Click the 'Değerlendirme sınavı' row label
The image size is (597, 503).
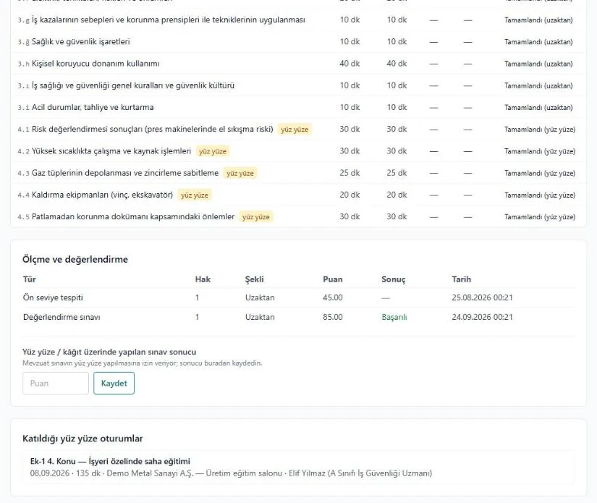coord(62,317)
